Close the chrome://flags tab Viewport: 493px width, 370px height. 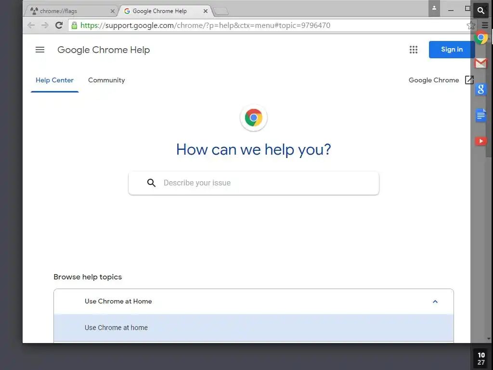[112, 11]
